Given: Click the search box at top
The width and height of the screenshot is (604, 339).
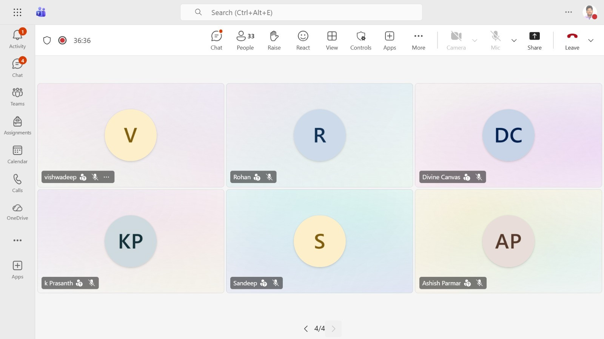Looking at the screenshot, I should [x=301, y=12].
